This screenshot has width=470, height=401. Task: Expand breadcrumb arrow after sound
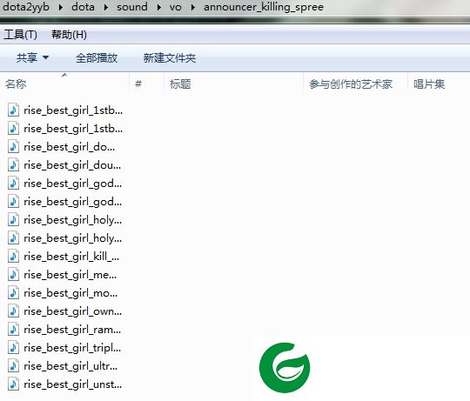[159, 7]
